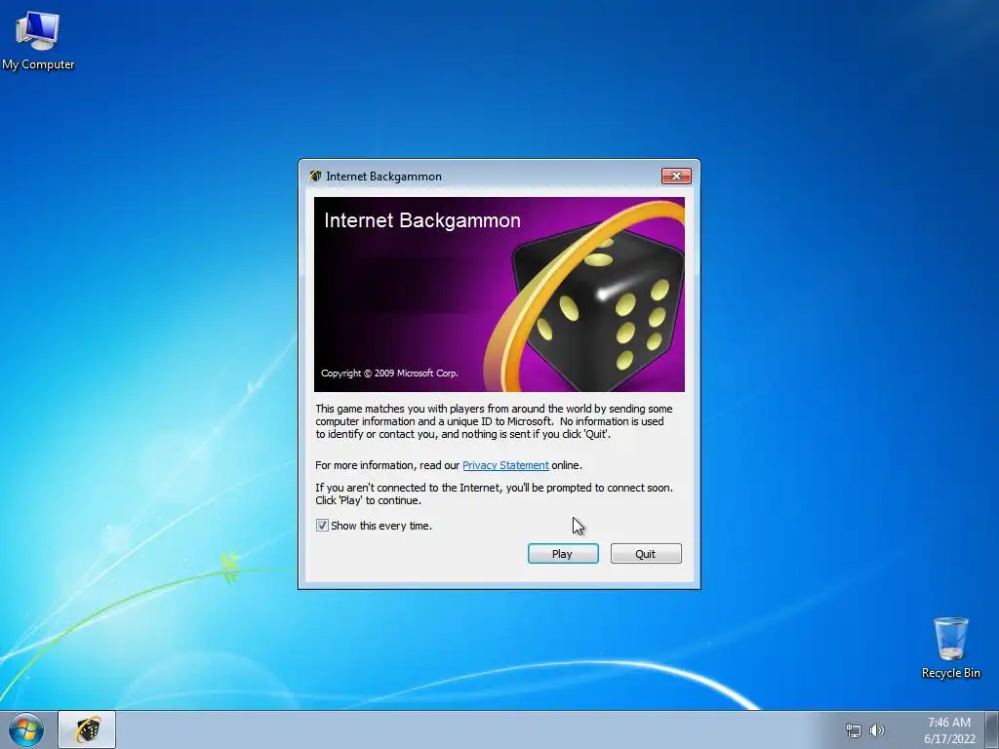Start the game with the Play button
The height and width of the screenshot is (749, 999).
pos(563,554)
